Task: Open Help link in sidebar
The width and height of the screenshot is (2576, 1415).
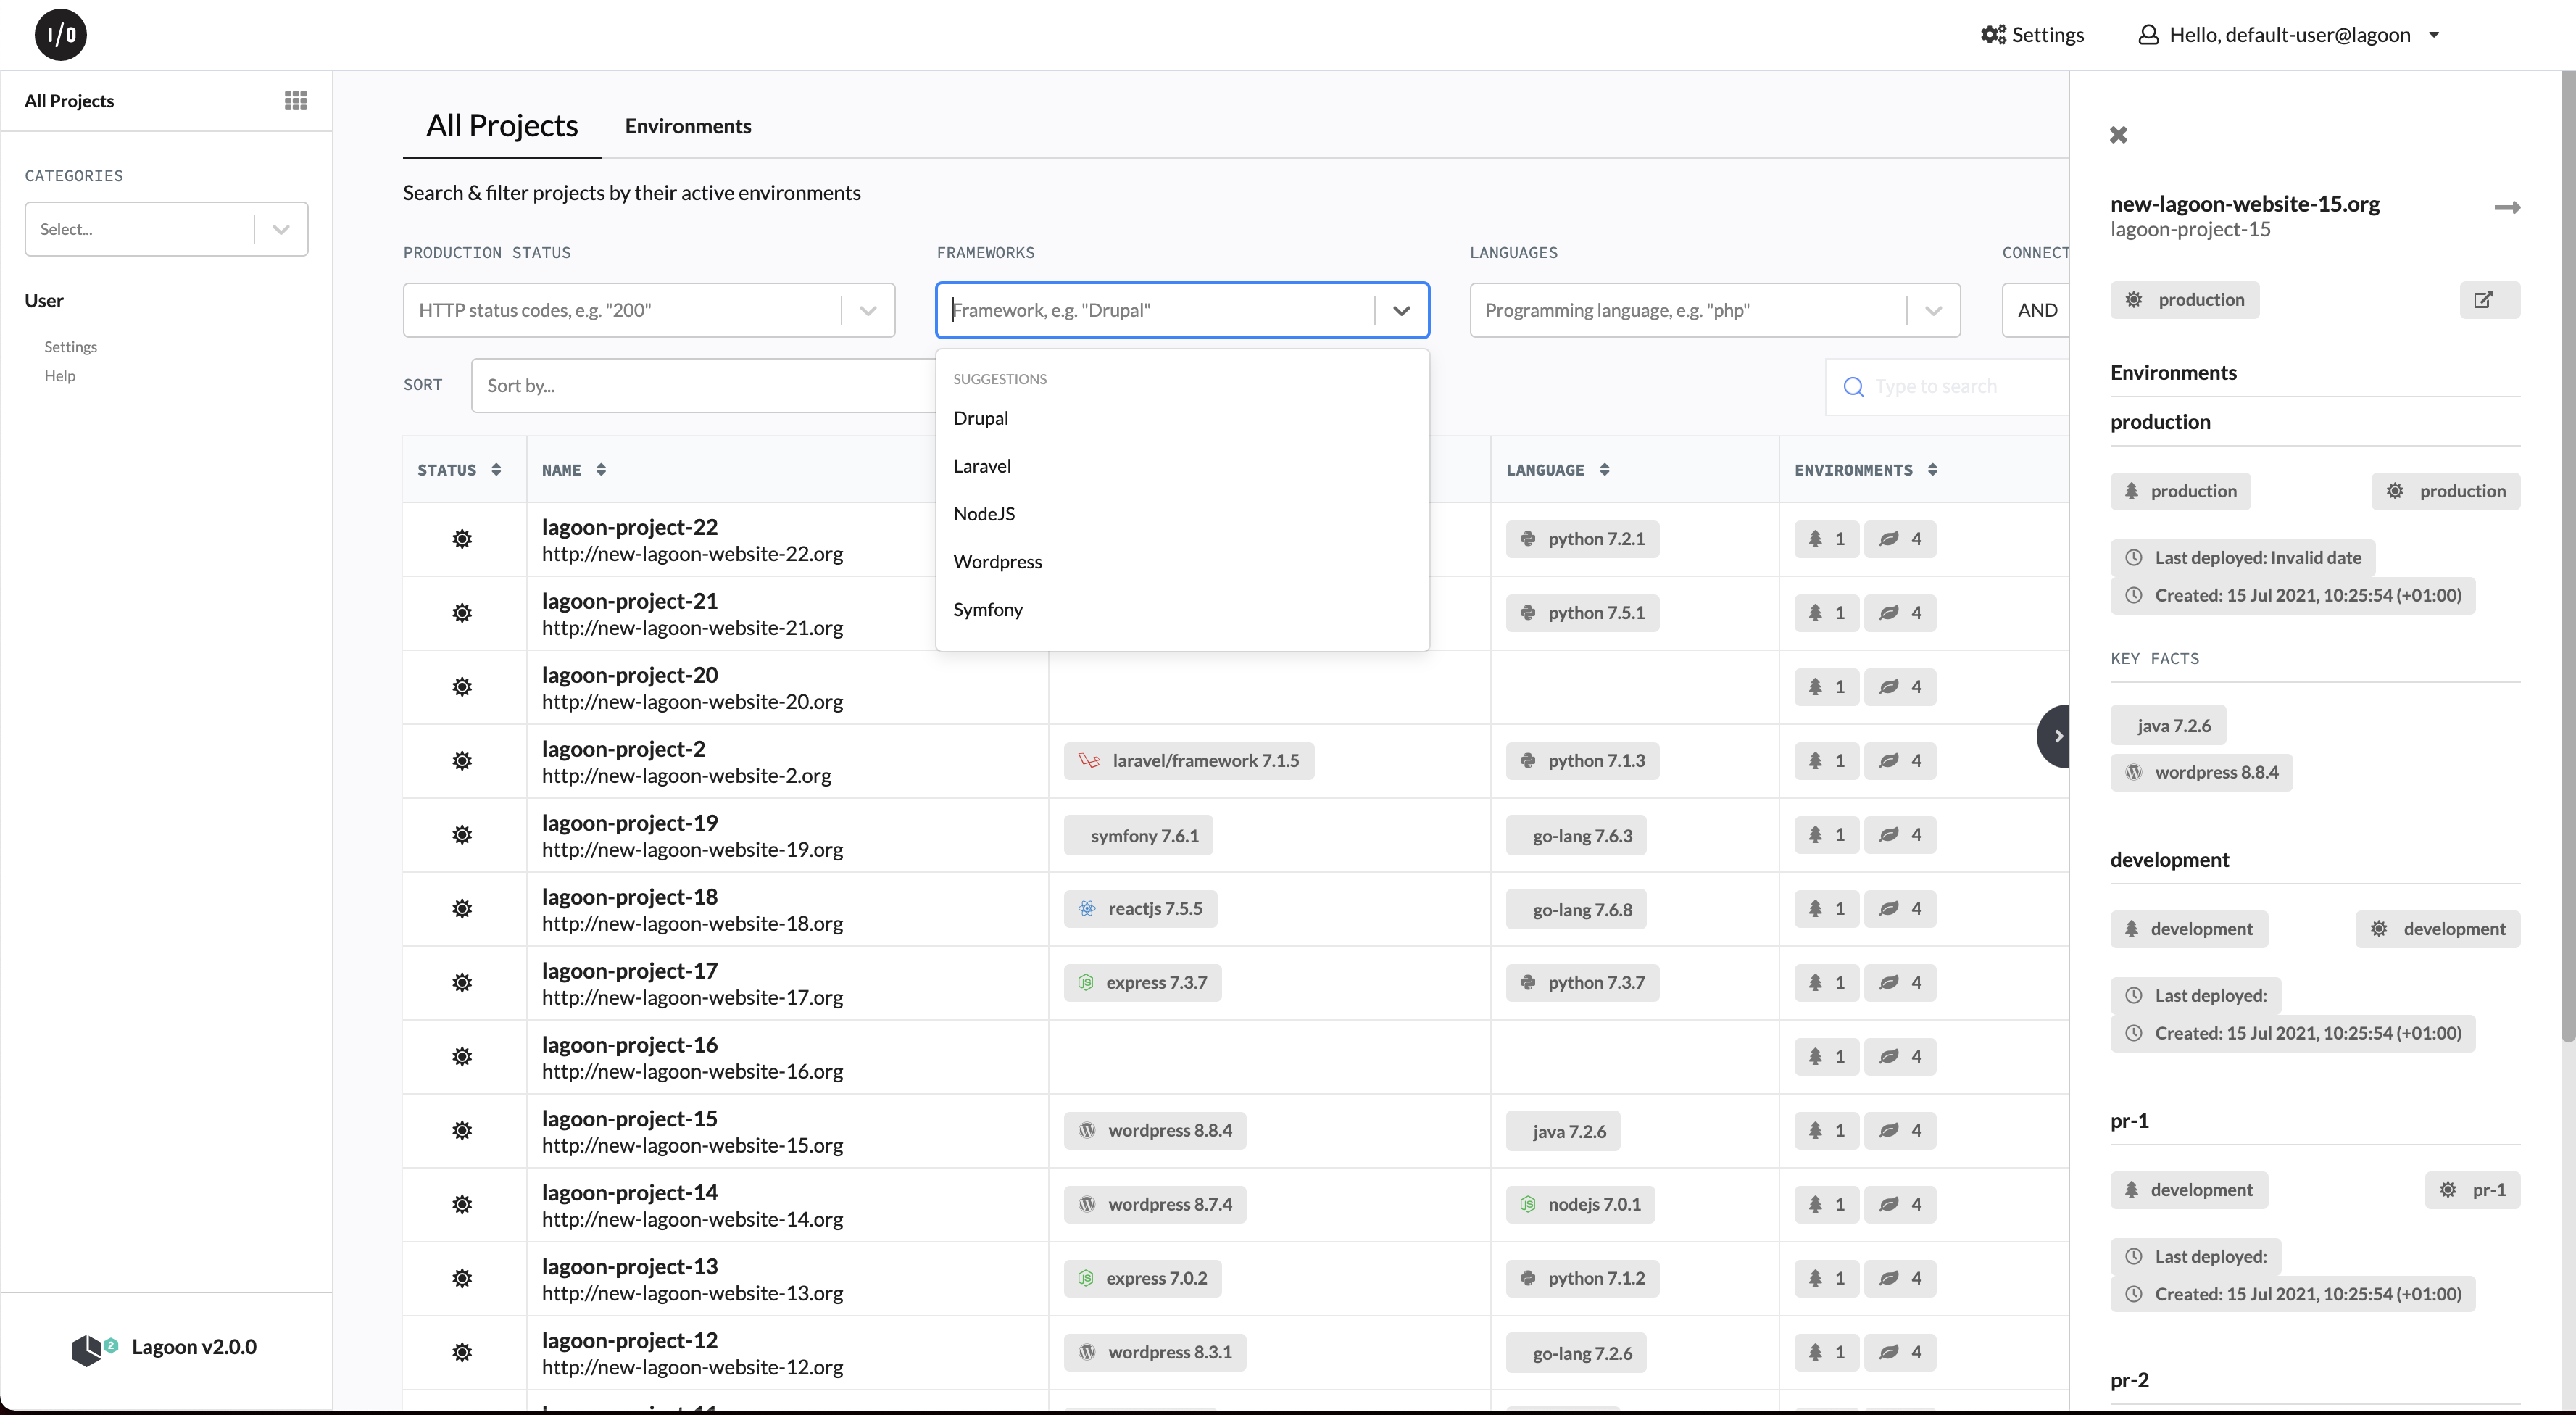Action: pyautogui.click(x=60, y=376)
